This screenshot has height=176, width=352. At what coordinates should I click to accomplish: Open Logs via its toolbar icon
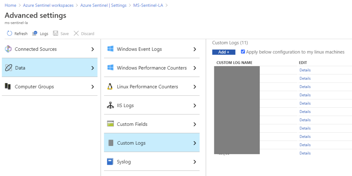point(35,33)
